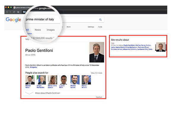172x113 pixels.
Task: Open the Maria Elena Boschi thumbnail photo
Action: [x=52, y=80]
